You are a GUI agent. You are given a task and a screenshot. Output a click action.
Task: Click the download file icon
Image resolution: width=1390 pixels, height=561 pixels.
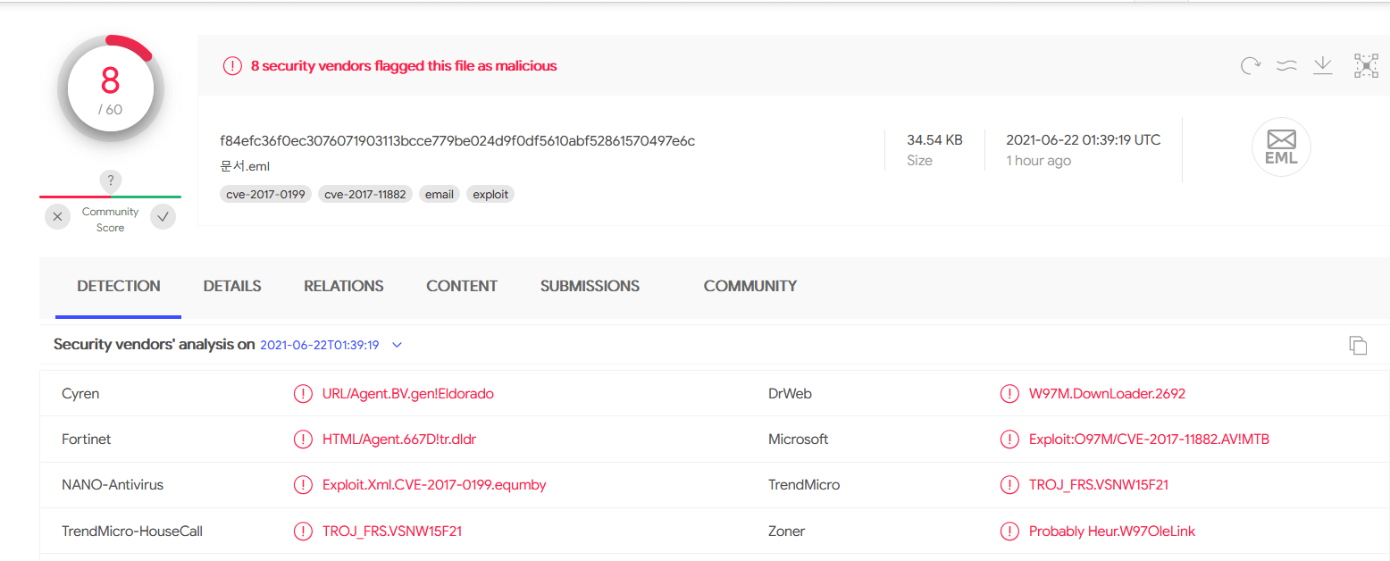(1322, 65)
